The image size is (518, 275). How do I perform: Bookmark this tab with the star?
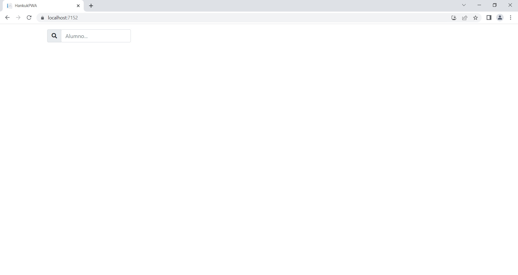475,18
